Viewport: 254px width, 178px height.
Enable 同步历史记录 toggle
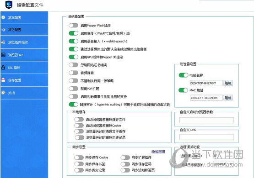79,170
